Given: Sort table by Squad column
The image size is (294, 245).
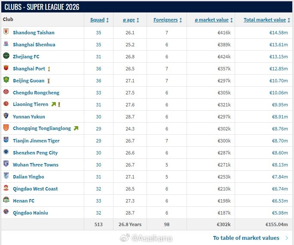Looking at the screenshot, I should pyautogui.click(x=99, y=20).
